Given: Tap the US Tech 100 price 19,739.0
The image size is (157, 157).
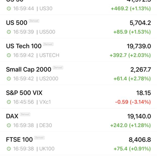Looking at the screenshot, I should pyautogui.click(x=139, y=46).
